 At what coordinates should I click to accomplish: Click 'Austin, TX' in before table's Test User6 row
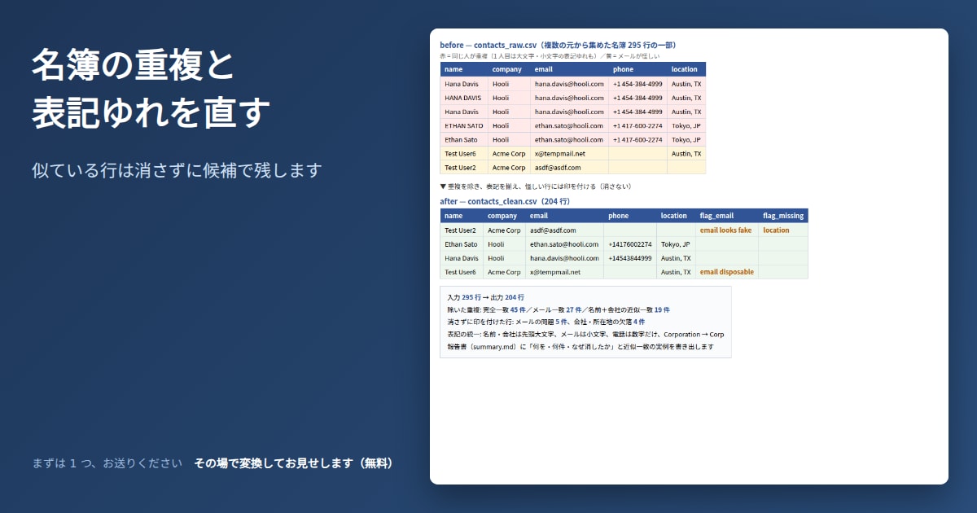pyautogui.click(x=686, y=153)
